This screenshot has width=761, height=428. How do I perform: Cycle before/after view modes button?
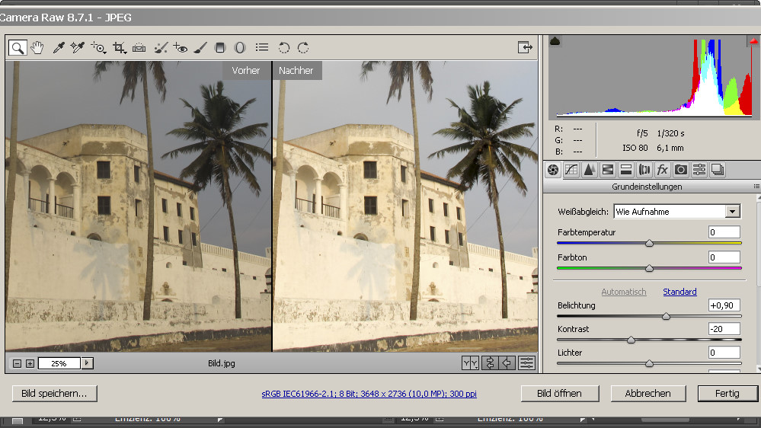[470, 363]
